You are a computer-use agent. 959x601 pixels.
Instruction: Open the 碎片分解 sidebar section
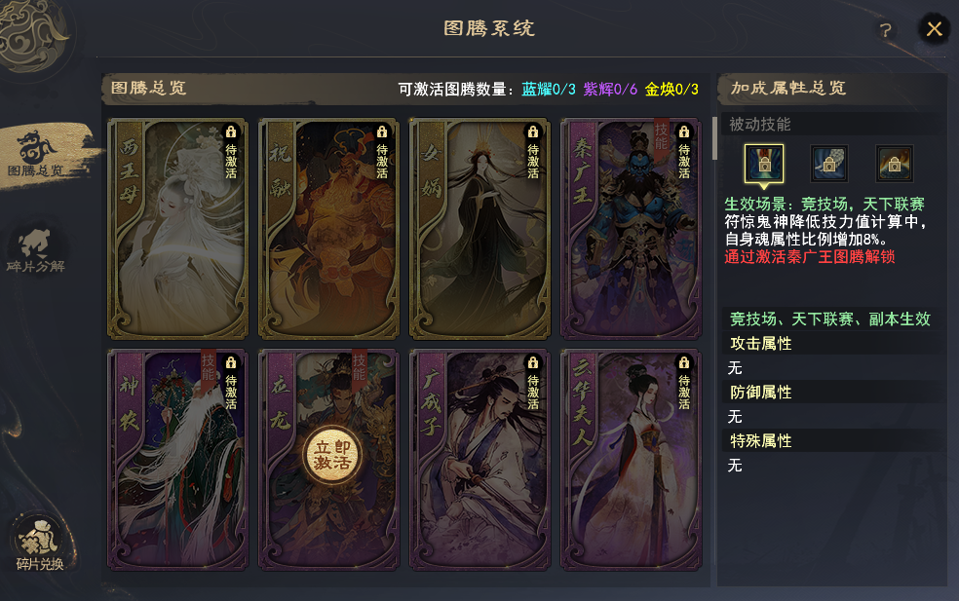point(35,249)
